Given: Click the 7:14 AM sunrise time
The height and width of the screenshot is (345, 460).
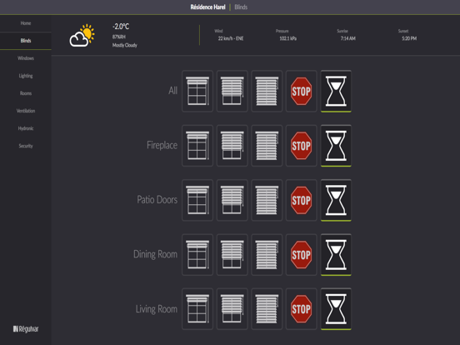Looking at the screenshot, I should [x=348, y=38].
